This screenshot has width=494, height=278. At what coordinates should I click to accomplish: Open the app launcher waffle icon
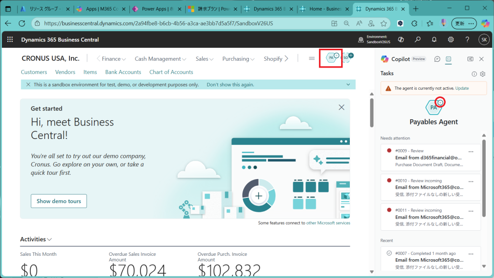(10, 40)
